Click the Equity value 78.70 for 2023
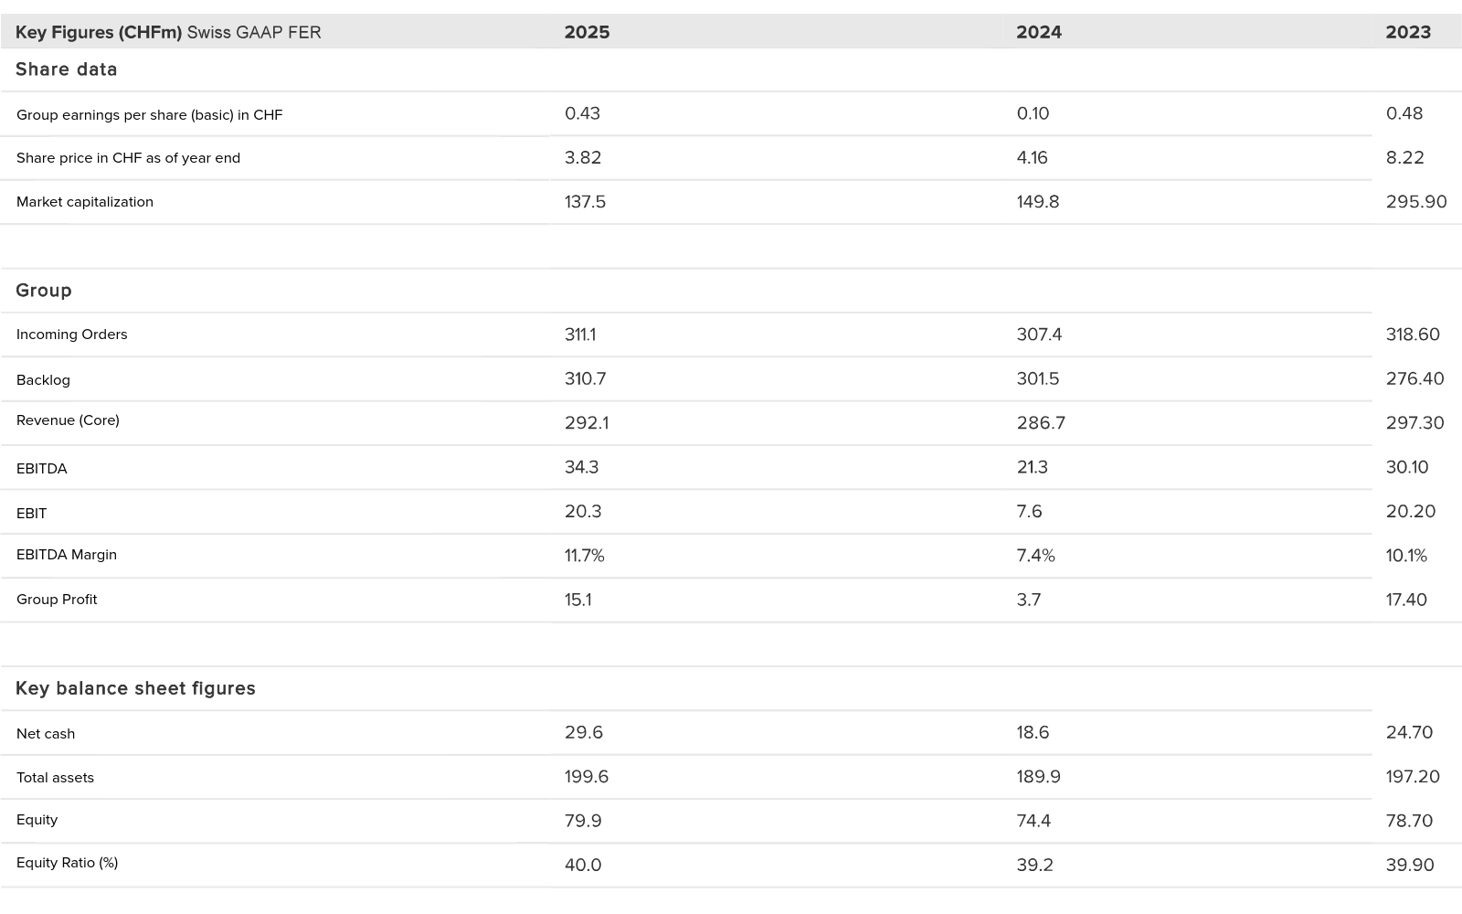This screenshot has width=1462, height=914. tap(1409, 821)
